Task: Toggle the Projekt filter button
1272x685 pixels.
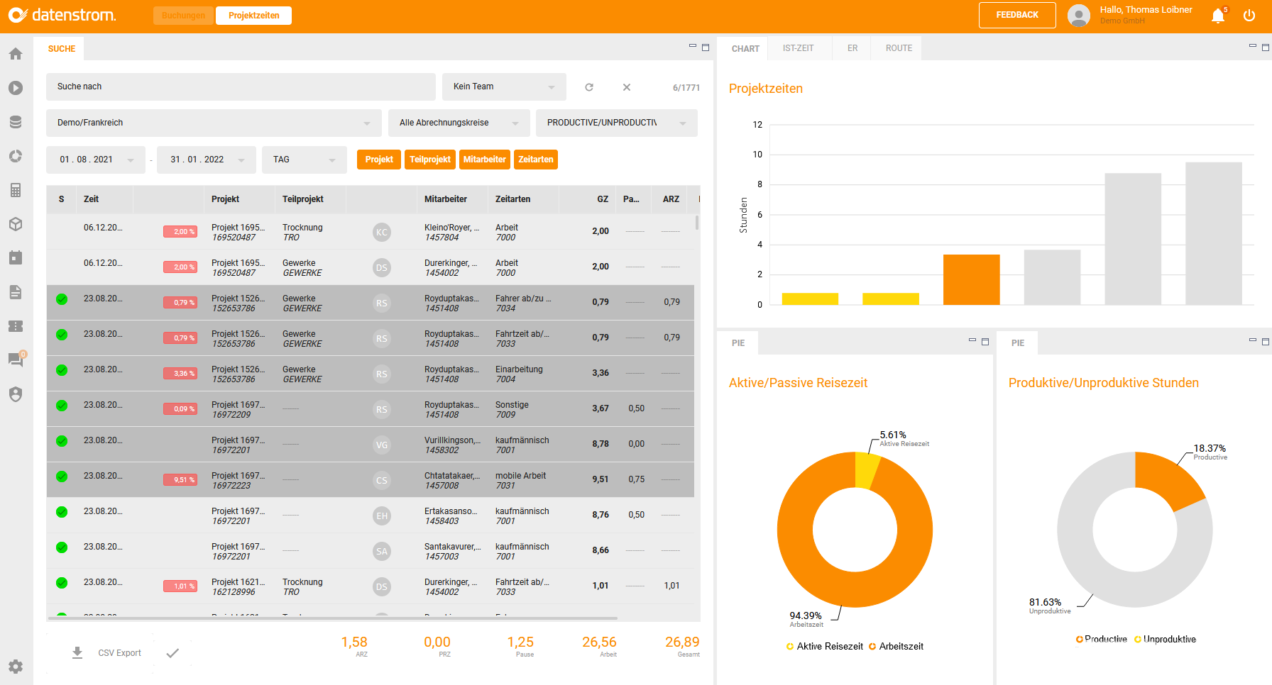Action: (378, 160)
